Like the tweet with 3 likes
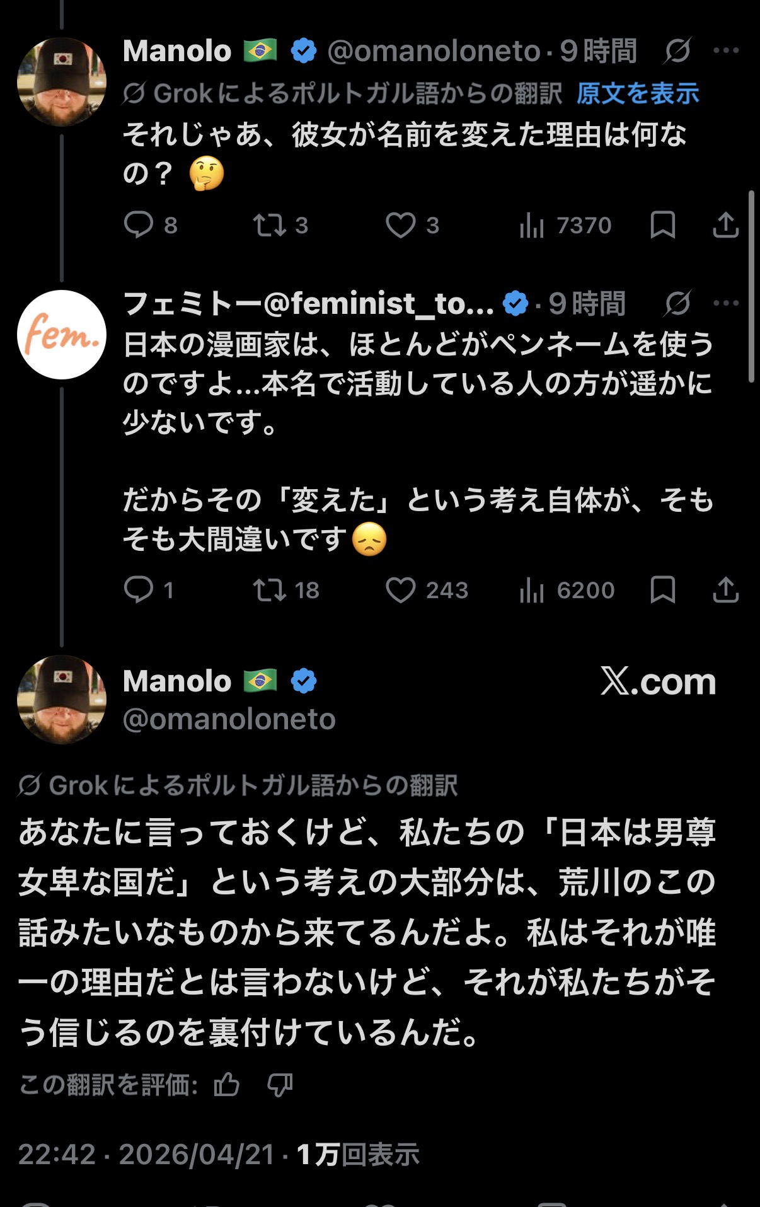Screen dimensions: 760x1207 [x=401, y=225]
